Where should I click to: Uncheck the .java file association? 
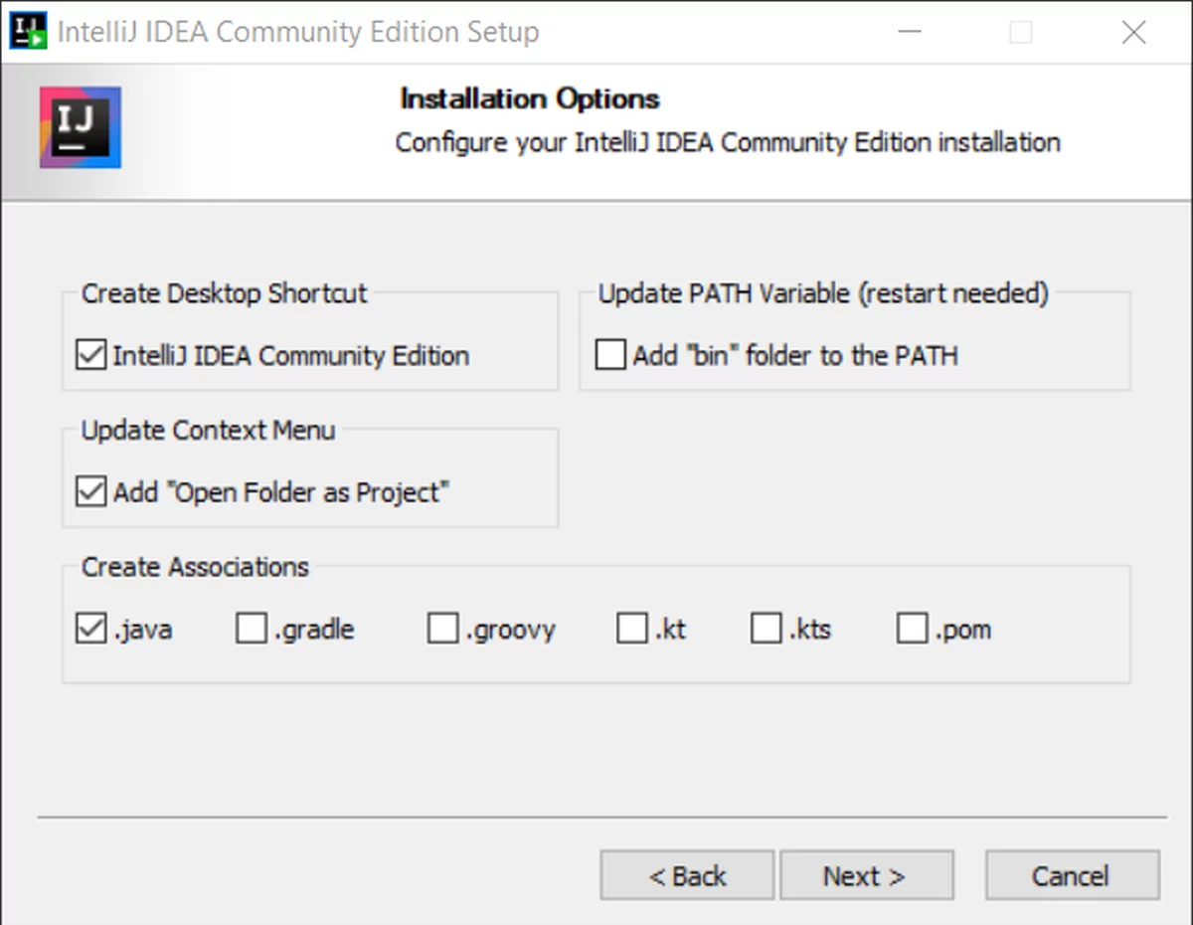[x=91, y=629]
